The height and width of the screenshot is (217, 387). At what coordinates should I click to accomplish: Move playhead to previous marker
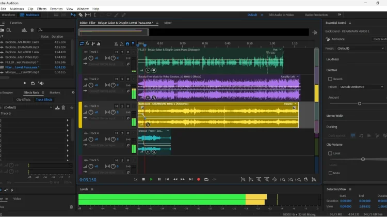tap(167, 179)
